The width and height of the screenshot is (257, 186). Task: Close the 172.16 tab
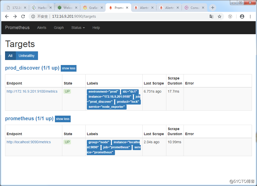coord(25,8)
